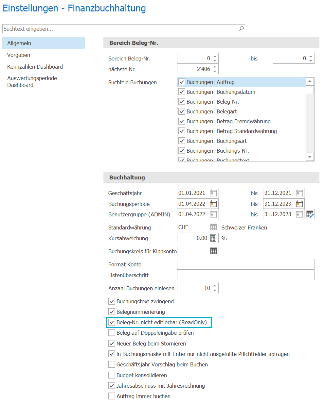Image resolution: width=324 pixels, height=404 pixels.
Task: Open calendar for Buchungsperiode start date
Action: click(213, 204)
